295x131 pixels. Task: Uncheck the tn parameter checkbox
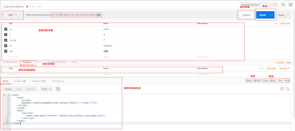click(x=6, y=46)
